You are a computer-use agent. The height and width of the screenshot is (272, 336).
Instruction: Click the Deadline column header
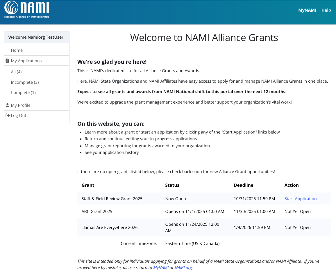(244, 185)
